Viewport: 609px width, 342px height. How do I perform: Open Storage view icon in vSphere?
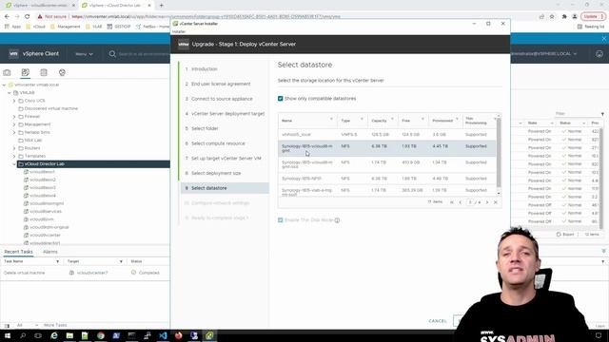click(x=44, y=72)
